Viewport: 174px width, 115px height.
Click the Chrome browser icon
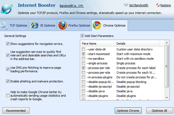pos(97,25)
